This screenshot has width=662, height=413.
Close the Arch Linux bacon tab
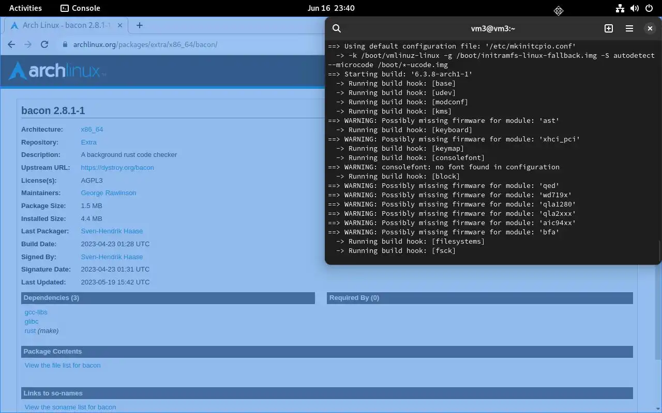[x=120, y=25]
